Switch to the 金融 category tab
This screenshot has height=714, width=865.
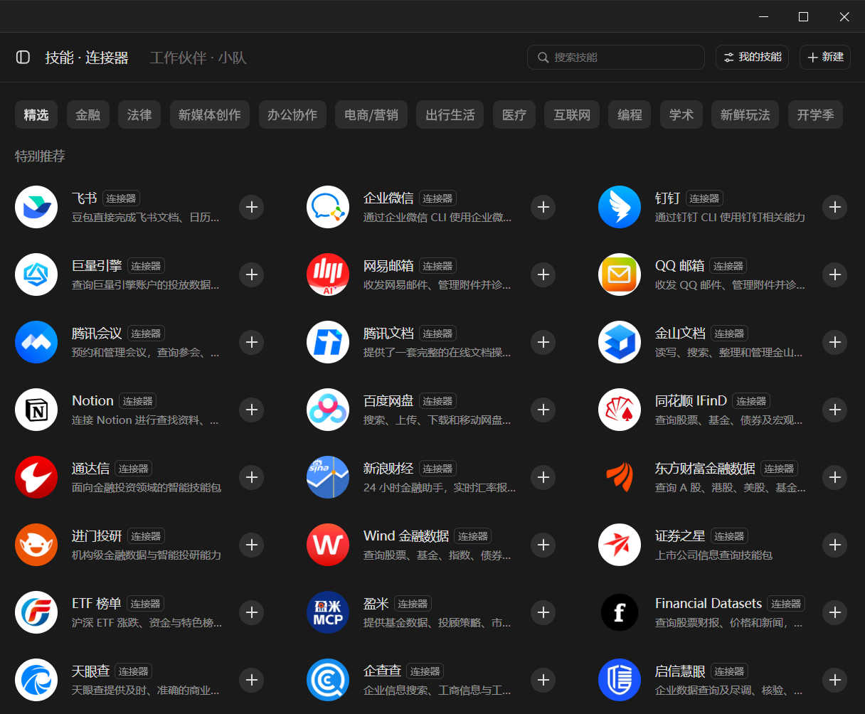tap(88, 114)
